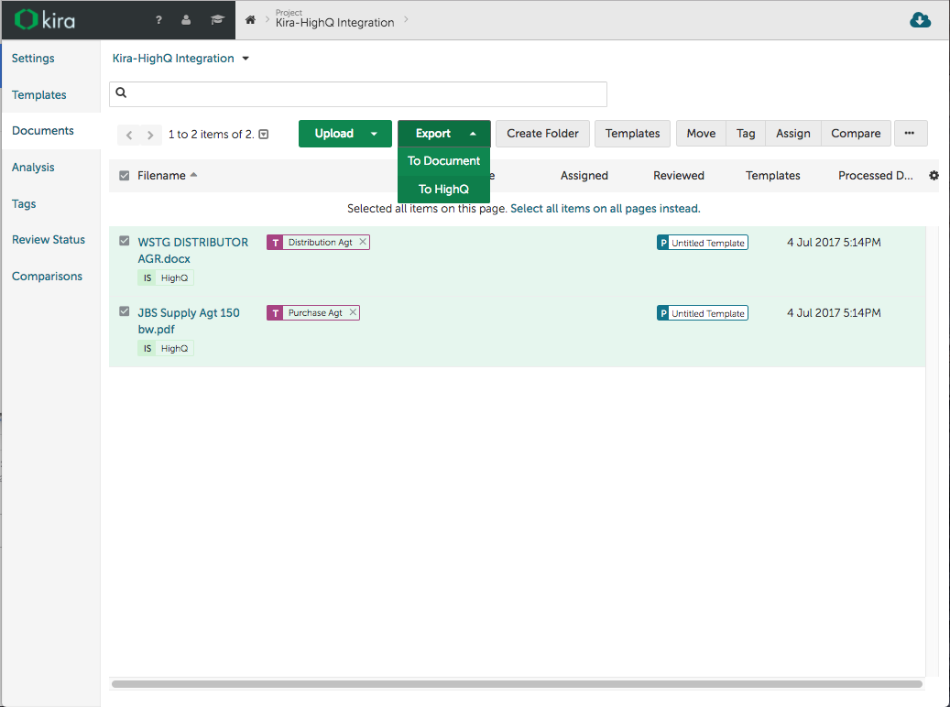Click '1 to 2 items of 2.' text
The height and width of the screenshot is (707, 950).
[211, 135]
